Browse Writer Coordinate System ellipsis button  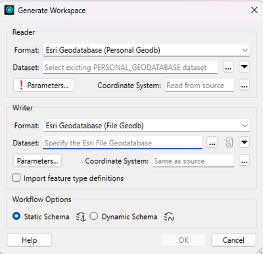click(x=244, y=161)
